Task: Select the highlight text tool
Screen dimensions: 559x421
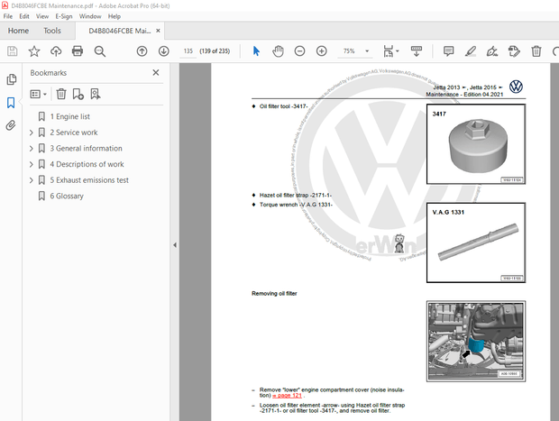Action: point(471,51)
